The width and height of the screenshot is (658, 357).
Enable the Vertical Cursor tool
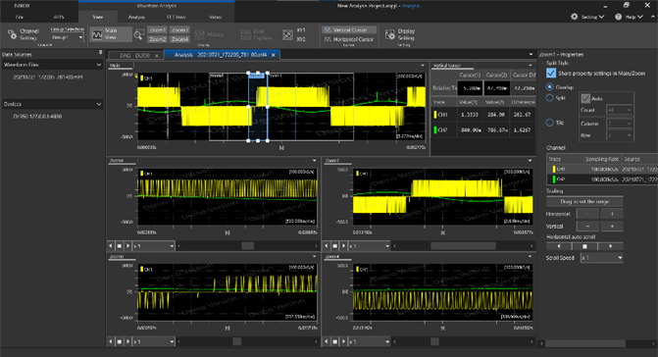pos(349,30)
